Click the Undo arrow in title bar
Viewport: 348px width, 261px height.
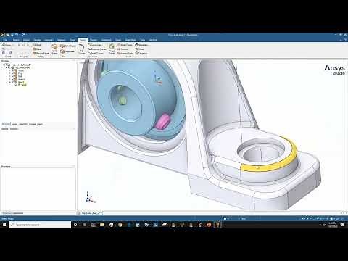pos(17,35)
